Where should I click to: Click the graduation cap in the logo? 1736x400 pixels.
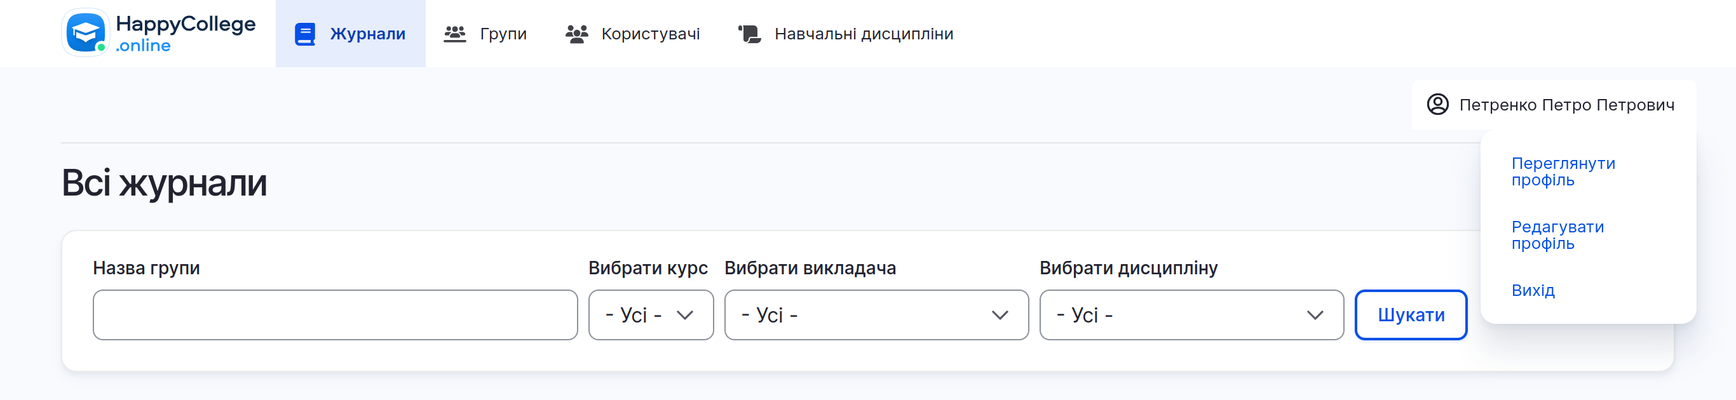pyautogui.click(x=85, y=30)
